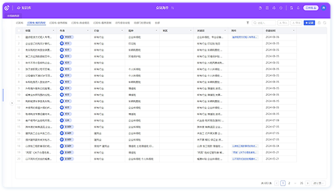Open the date column header's dropdown arrow

pos(294,31)
